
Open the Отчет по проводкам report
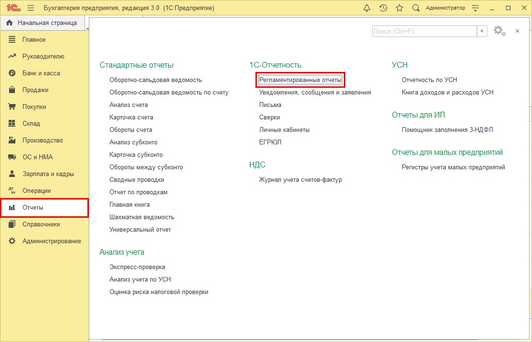(x=138, y=192)
